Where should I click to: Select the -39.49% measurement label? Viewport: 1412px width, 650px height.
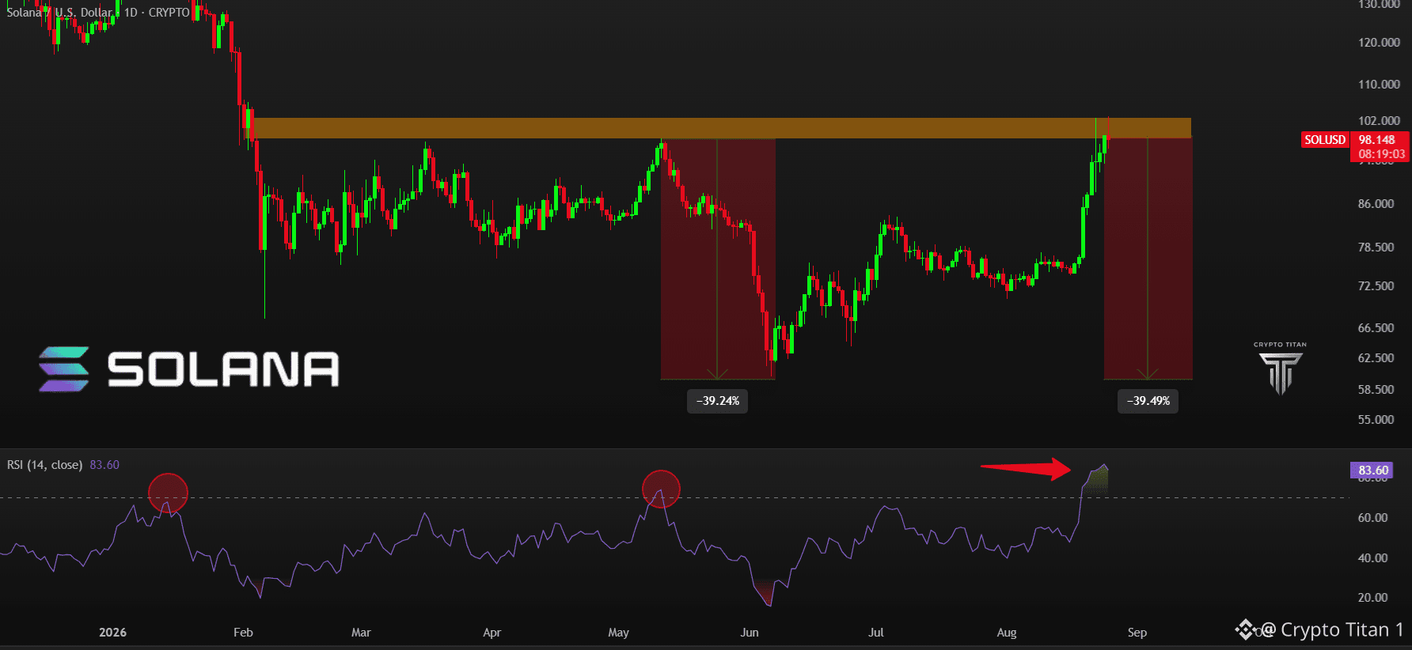[x=1148, y=401]
